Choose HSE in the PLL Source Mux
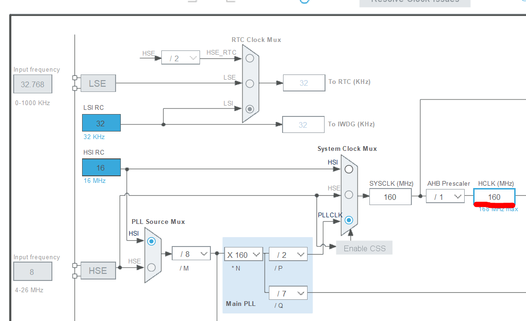Screen dimensions: 526x321 151,267
